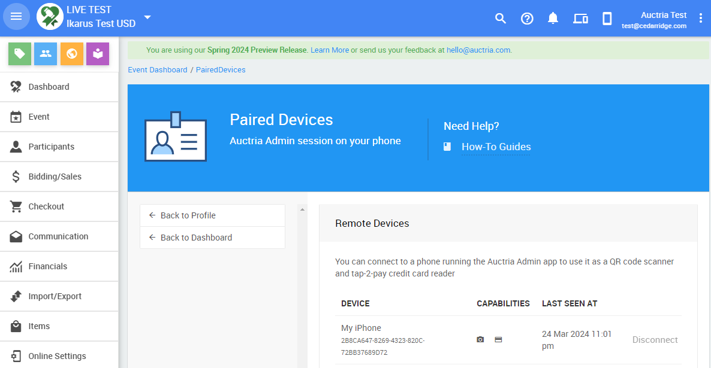
Task: Disconnect the My iPhone device
Action: tap(655, 340)
